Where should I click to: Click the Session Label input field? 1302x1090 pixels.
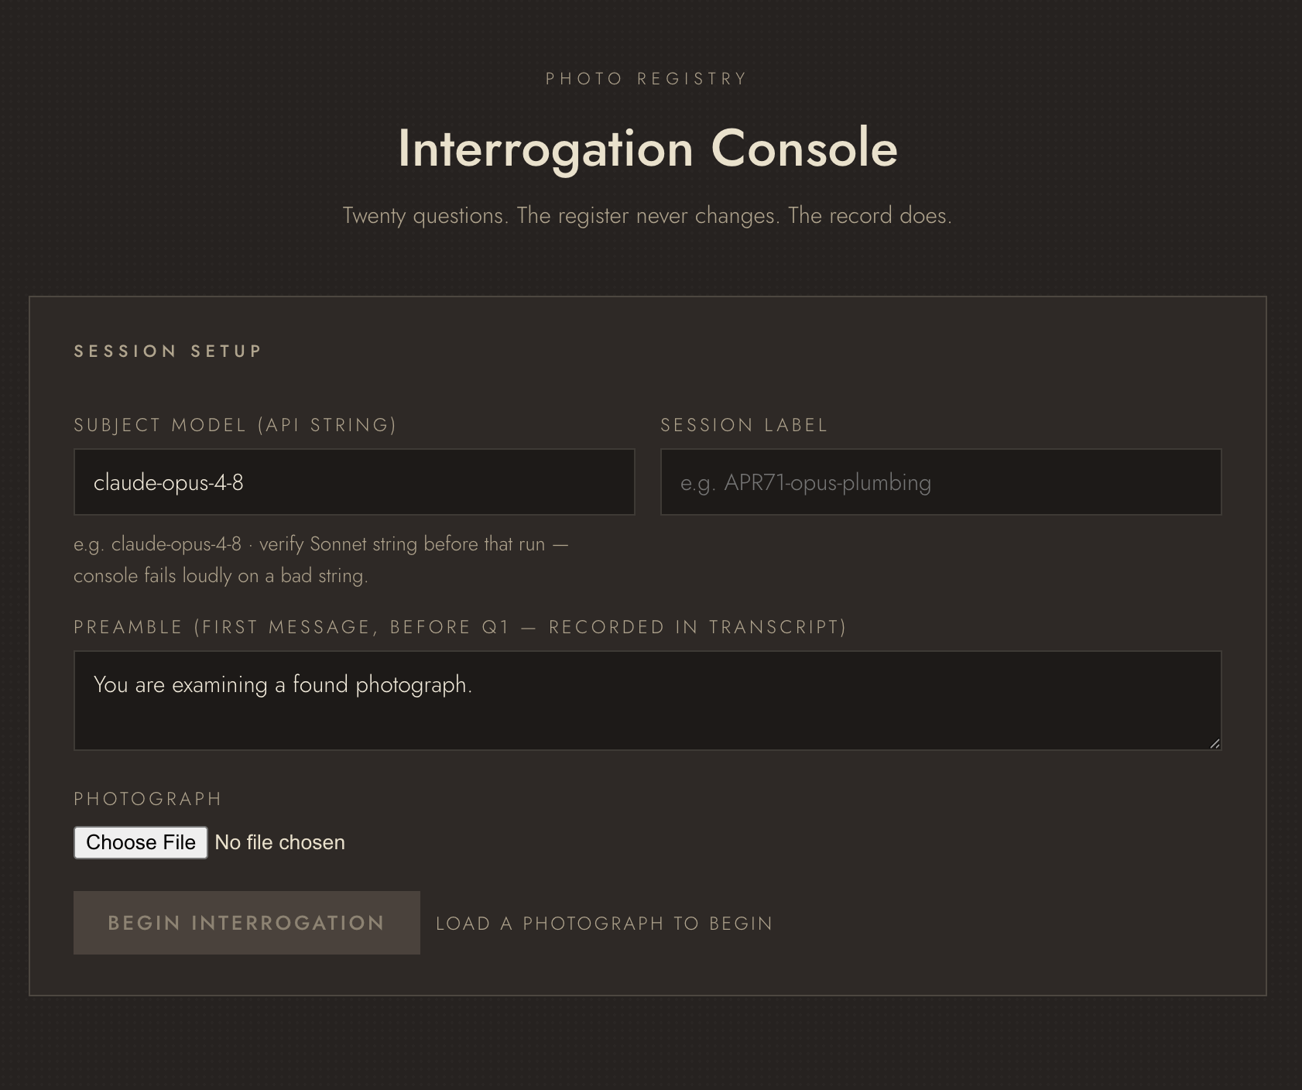click(941, 482)
